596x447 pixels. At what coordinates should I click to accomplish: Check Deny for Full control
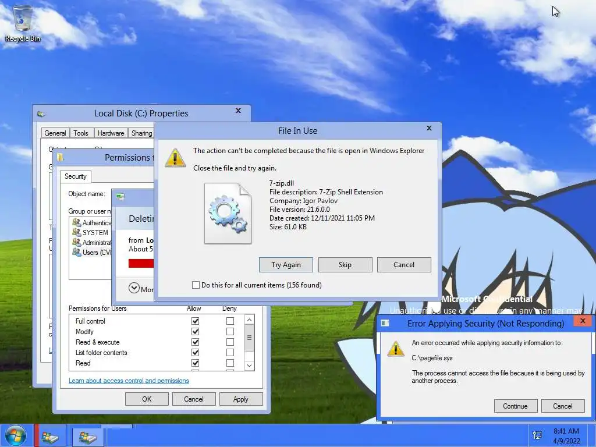(230, 321)
